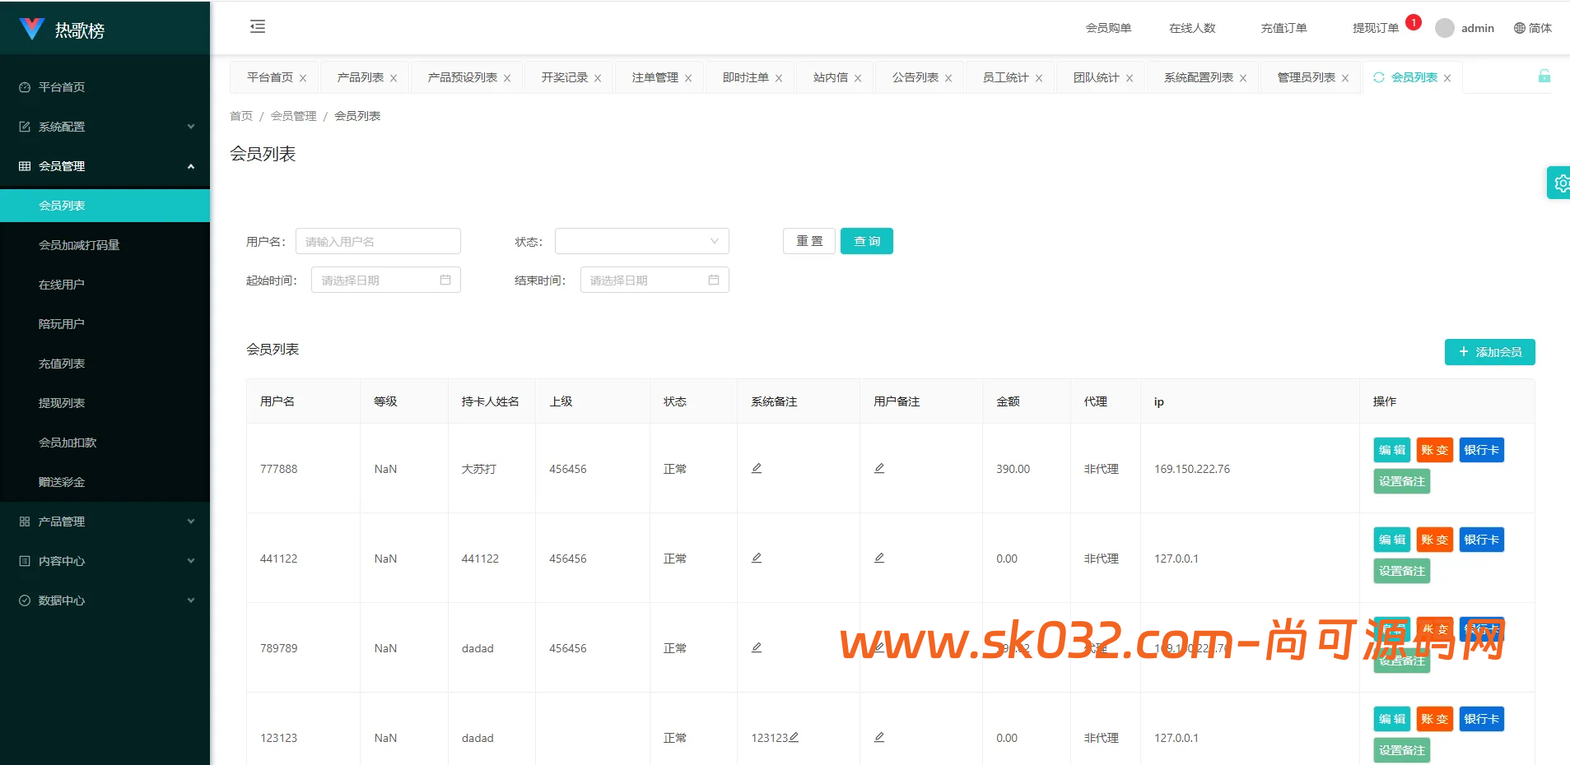Viewport: 1570px width, 765px height.
Task: Open the settings gear panel
Action: [1560, 183]
